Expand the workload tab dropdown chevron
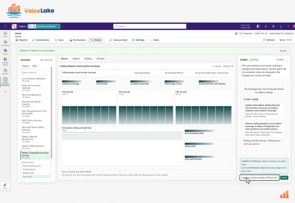Viewport: 295px width, 203px height. (x=62, y=27)
